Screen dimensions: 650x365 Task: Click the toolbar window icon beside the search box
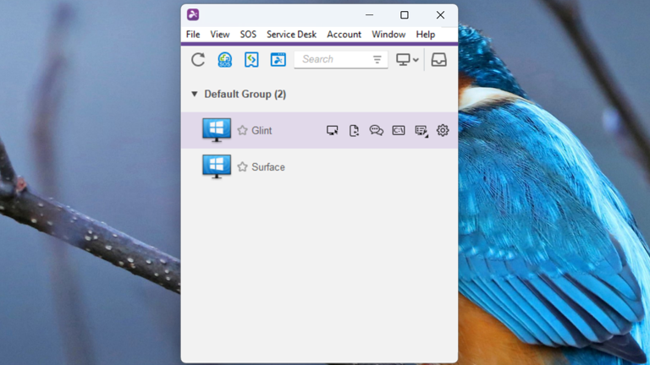point(278,60)
